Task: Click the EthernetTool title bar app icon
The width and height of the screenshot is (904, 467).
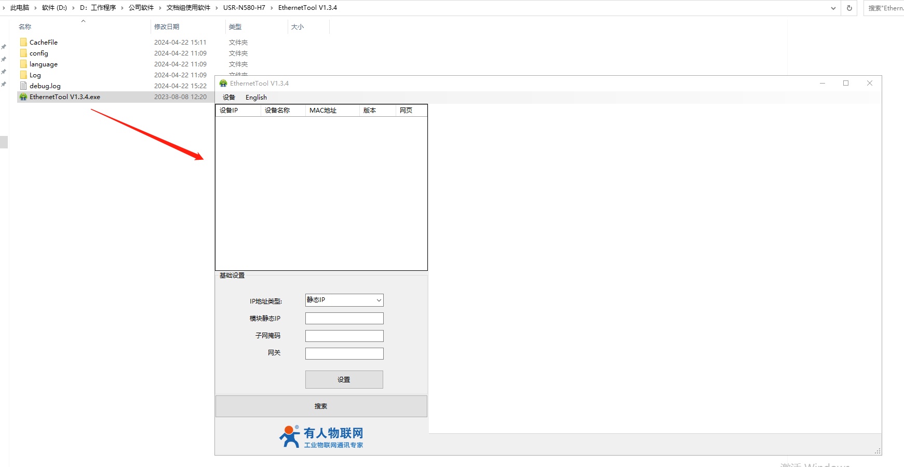Action: 223,83
